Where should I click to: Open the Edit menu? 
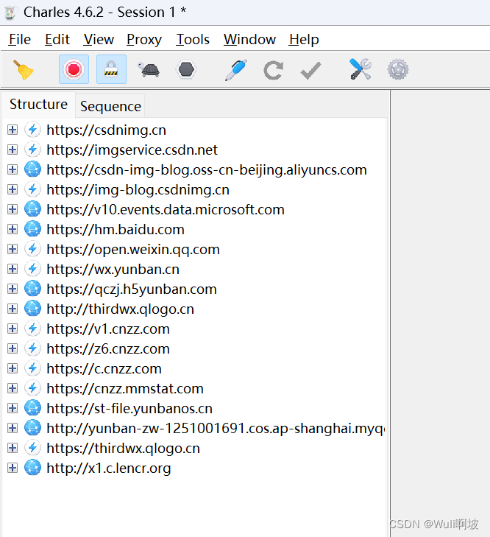(x=57, y=40)
